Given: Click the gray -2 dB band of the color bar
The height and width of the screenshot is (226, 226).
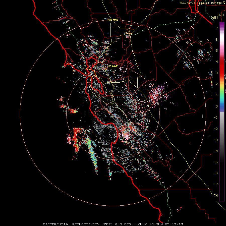Looking at the screenshot, I should tap(222, 129).
